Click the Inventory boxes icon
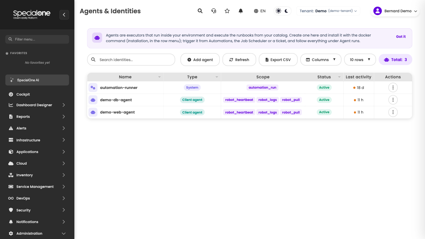Screen dimensions: 425x239 (x=11, y=175)
